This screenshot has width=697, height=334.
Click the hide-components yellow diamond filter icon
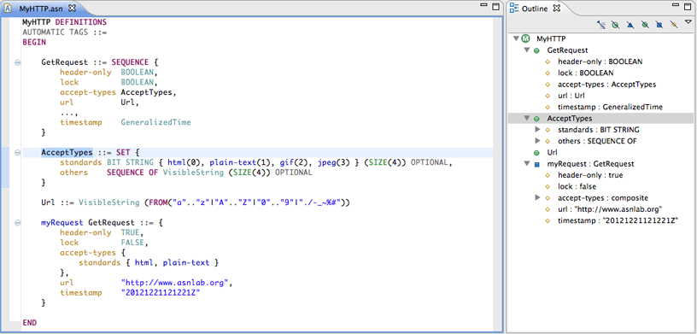(674, 26)
